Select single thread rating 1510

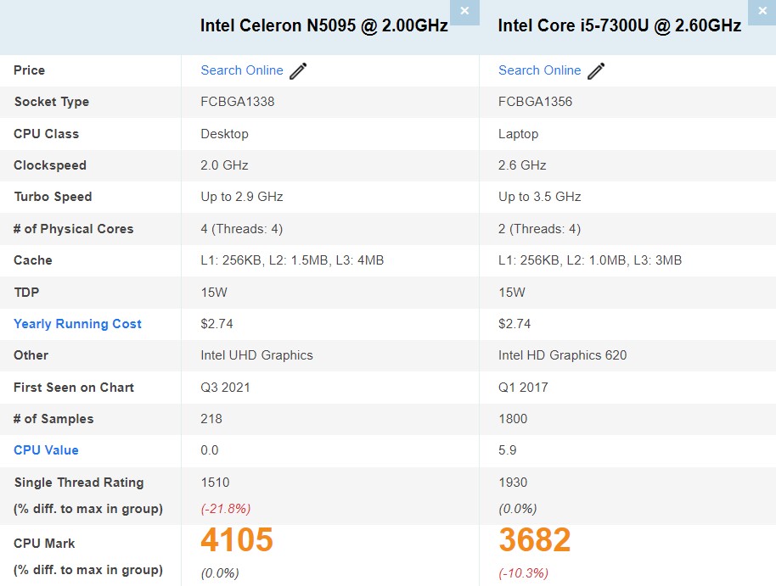(x=216, y=483)
